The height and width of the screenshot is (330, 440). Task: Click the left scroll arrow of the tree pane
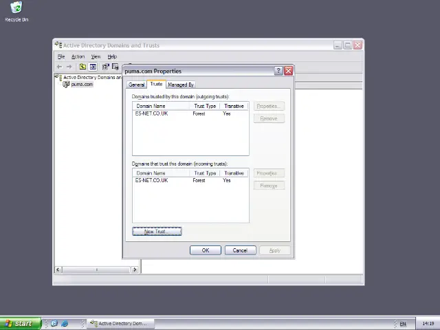point(58,269)
